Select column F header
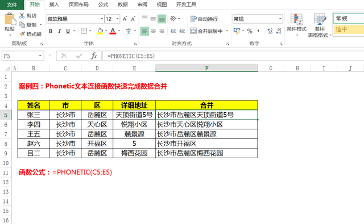 coord(206,68)
